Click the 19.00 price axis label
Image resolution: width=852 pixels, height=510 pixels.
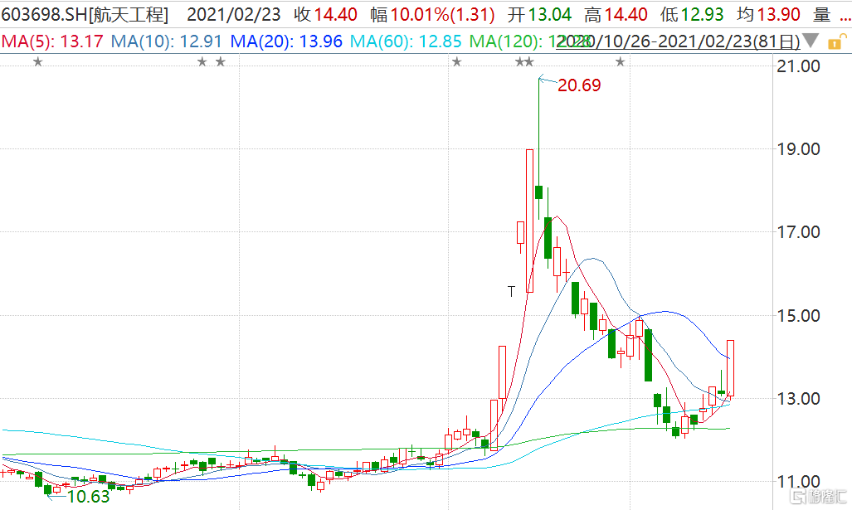[798, 148]
